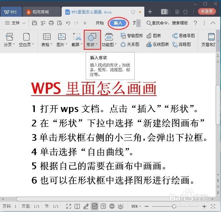Viewport: 221px width, 212px height.
Task: Click the 页面: 1/1 status entry
Action: 30,206
